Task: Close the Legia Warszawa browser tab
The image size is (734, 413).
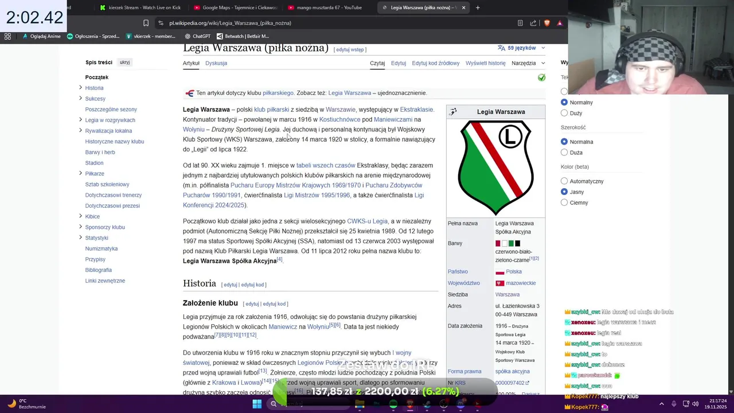Action: [463, 7]
